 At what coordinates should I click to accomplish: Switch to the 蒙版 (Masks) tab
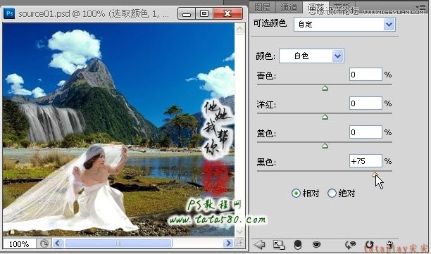click(342, 7)
